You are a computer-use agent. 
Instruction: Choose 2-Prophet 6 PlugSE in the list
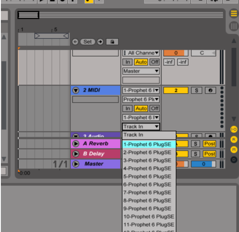[x=149, y=153]
